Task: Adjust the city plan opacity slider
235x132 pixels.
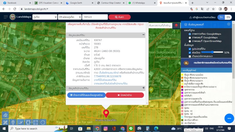Action: 212,52
